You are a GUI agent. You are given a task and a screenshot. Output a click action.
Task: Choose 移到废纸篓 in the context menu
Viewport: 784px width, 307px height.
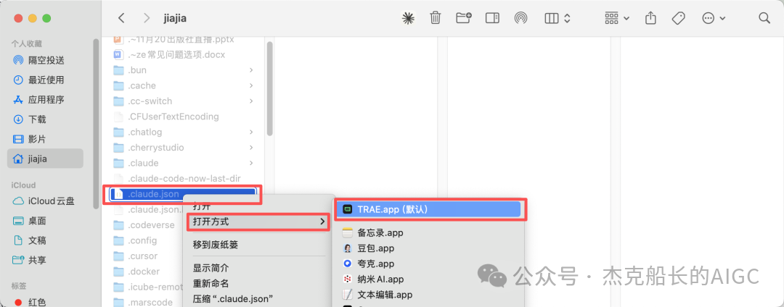[258, 245]
